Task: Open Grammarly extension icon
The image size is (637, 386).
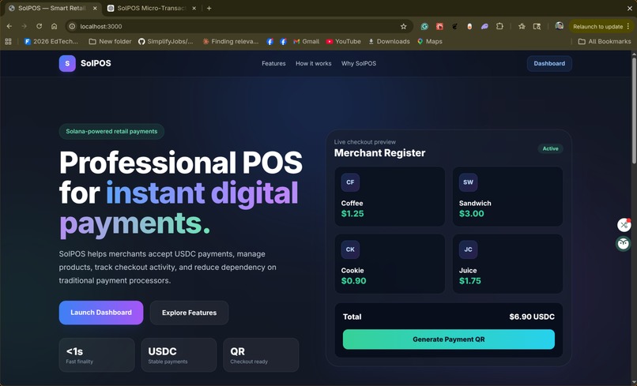Action: pos(424,26)
